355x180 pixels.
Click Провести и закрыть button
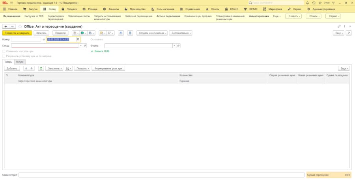coord(17,33)
